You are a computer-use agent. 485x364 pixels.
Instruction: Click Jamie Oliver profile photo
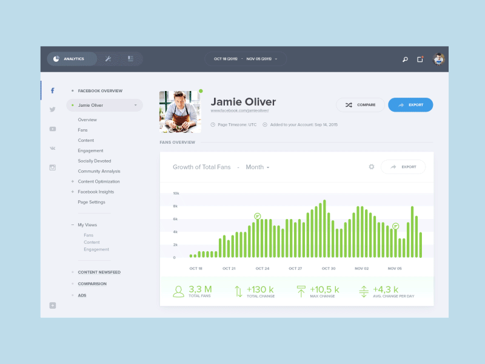pos(180,112)
